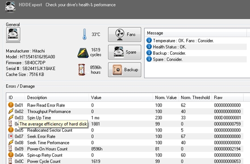Click raw value 00000002194 in Power-On Hours row
The width and height of the screenshot is (250, 164).
[x=227, y=149]
